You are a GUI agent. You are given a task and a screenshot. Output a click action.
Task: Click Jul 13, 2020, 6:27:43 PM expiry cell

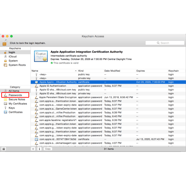coord(150,139)
